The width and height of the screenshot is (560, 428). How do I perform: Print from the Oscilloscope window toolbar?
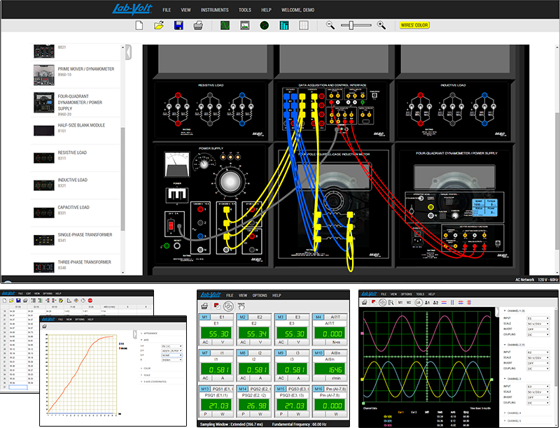[x=365, y=302]
